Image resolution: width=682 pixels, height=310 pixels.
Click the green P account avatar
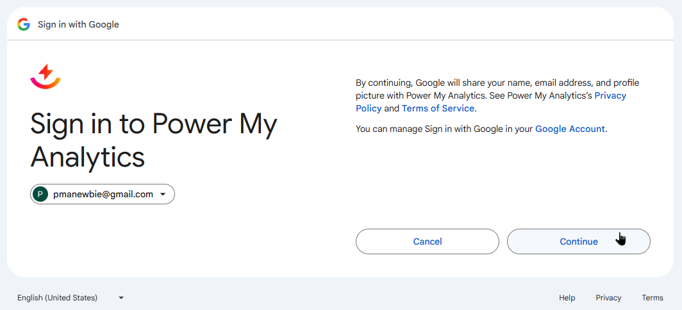click(x=41, y=194)
